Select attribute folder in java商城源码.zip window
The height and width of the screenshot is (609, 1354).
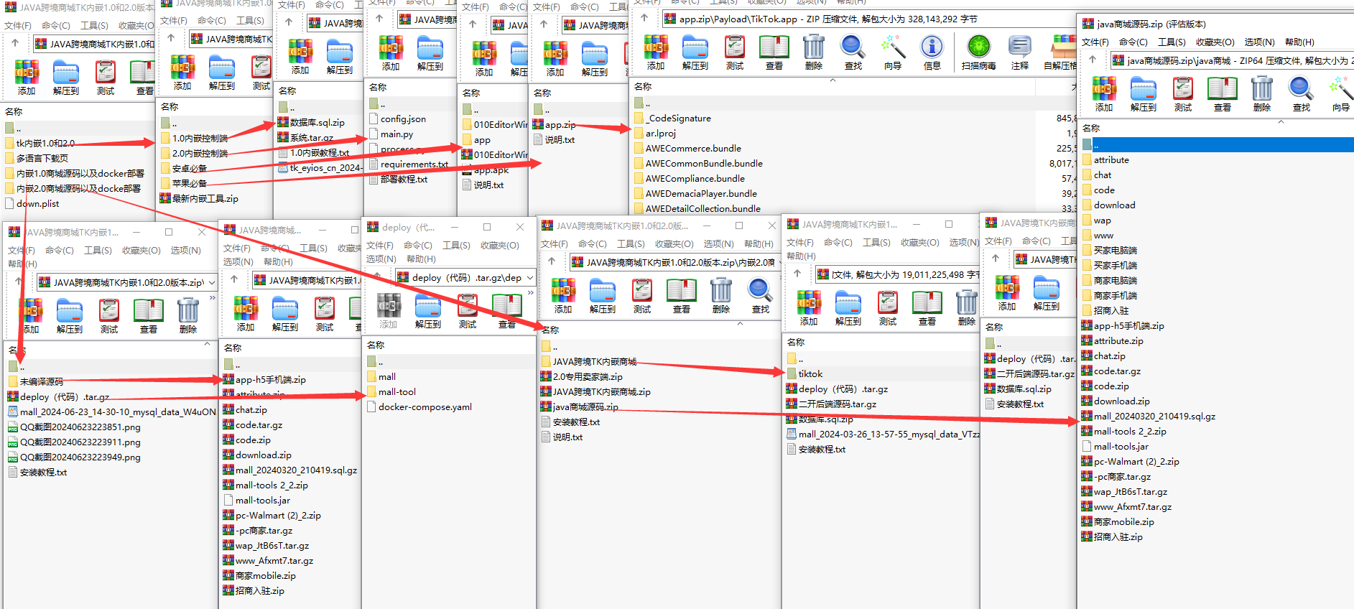click(x=1105, y=160)
